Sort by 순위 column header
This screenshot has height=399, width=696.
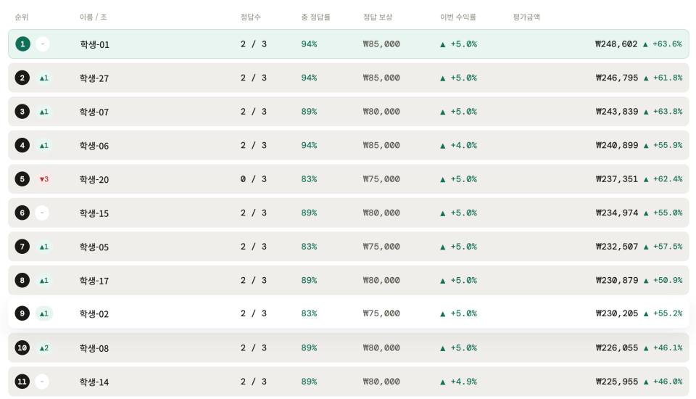coord(21,17)
